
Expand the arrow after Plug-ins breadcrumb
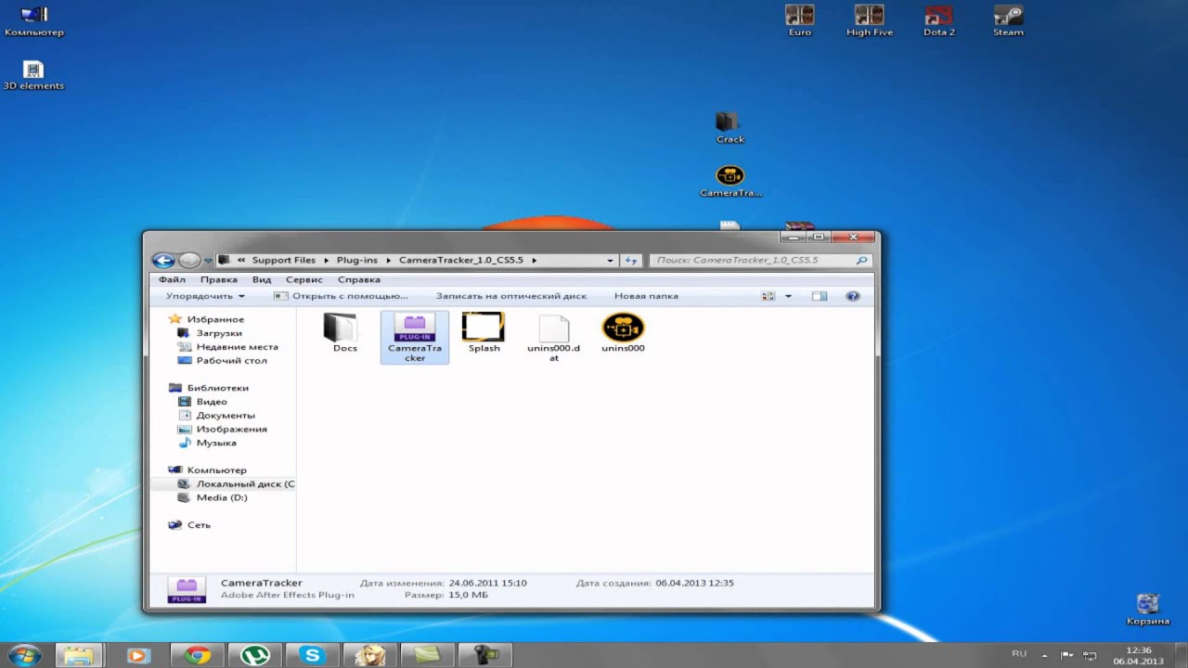389,261
